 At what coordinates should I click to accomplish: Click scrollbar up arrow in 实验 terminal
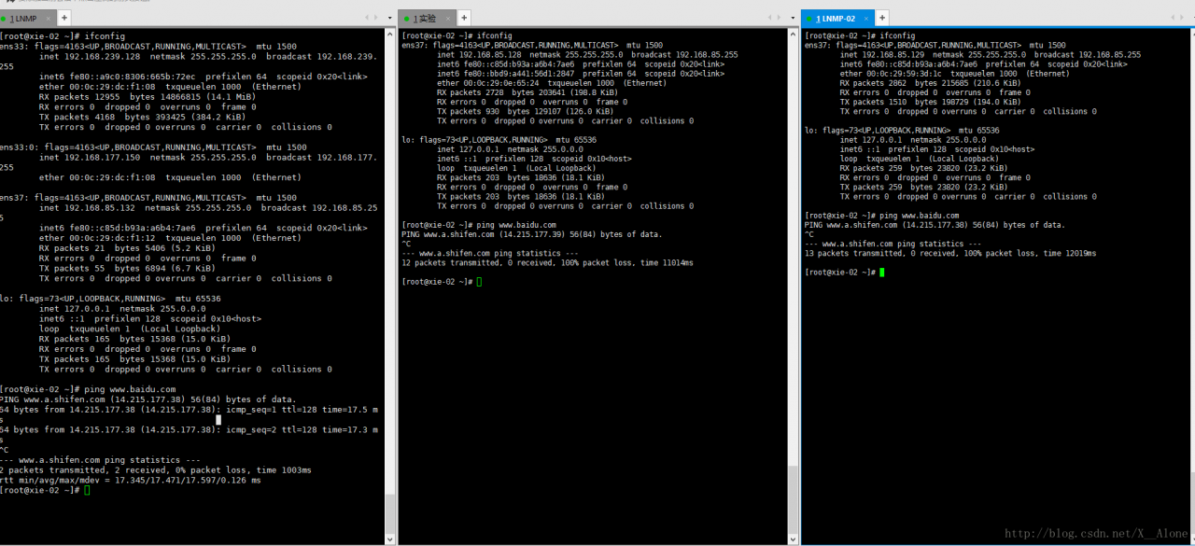[794, 34]
